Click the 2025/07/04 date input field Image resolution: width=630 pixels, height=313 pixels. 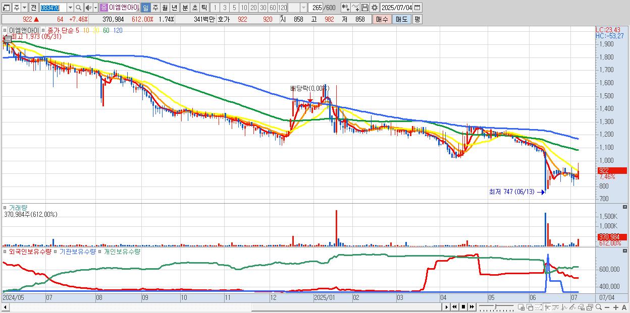pos(396,8)
